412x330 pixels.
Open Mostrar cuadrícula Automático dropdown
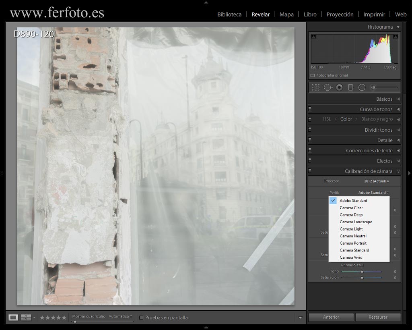coord(120,316)
